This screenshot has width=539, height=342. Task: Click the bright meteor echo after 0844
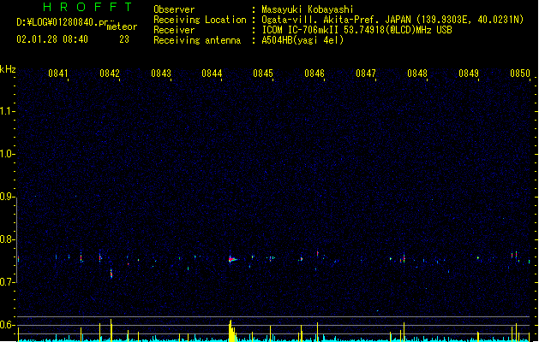click(x=232, y=259)
